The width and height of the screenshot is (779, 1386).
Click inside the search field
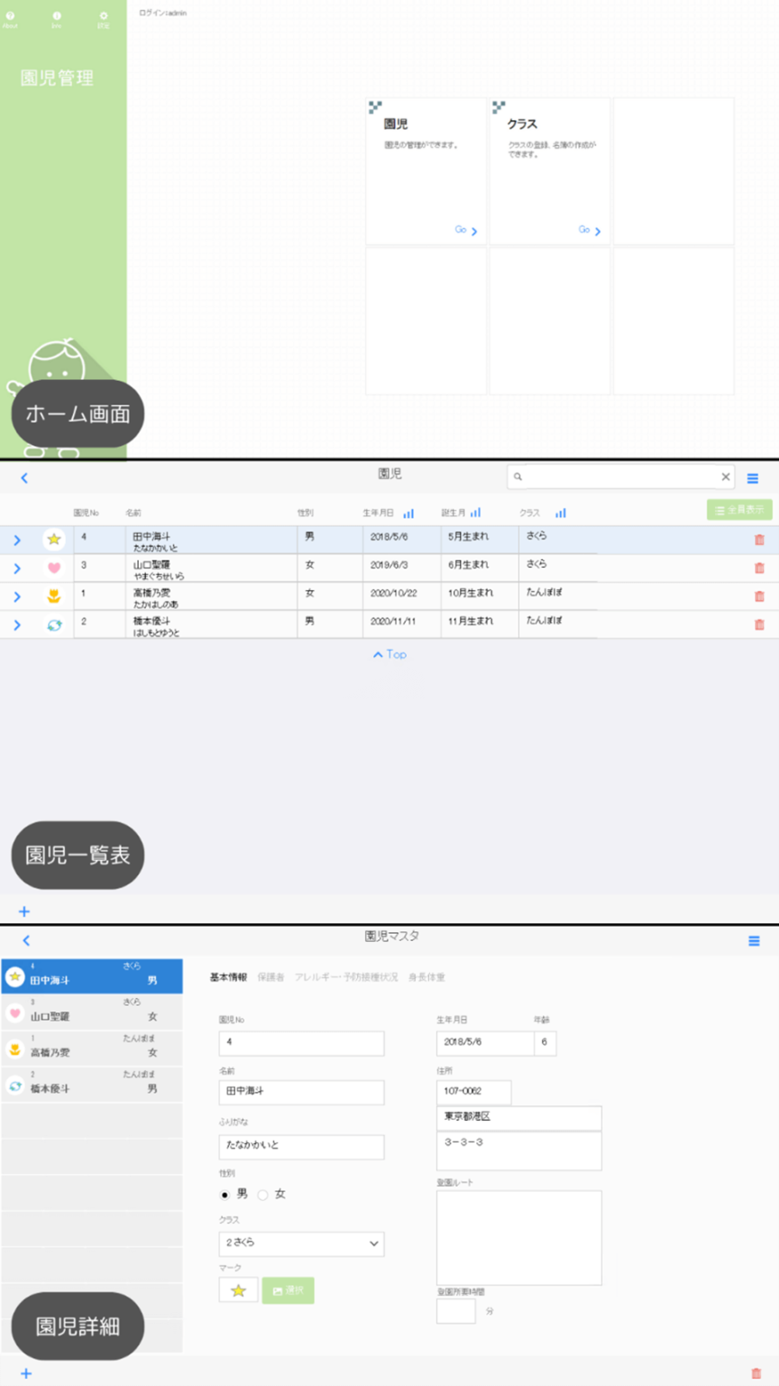[x=622, y=476]
